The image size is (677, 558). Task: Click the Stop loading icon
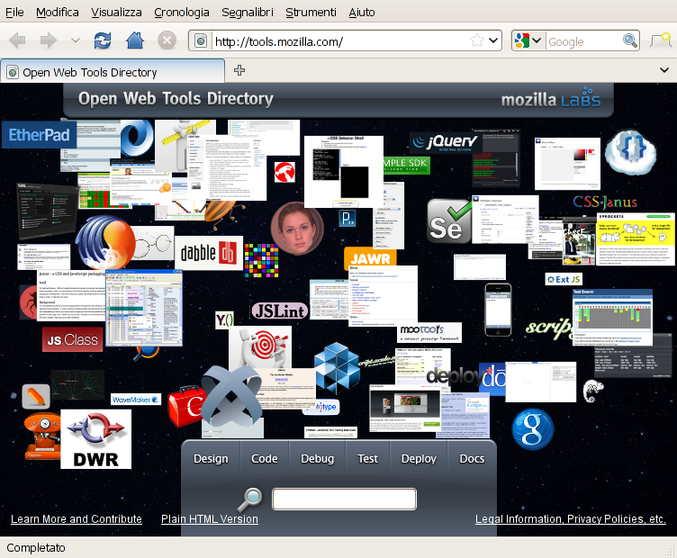167,41
